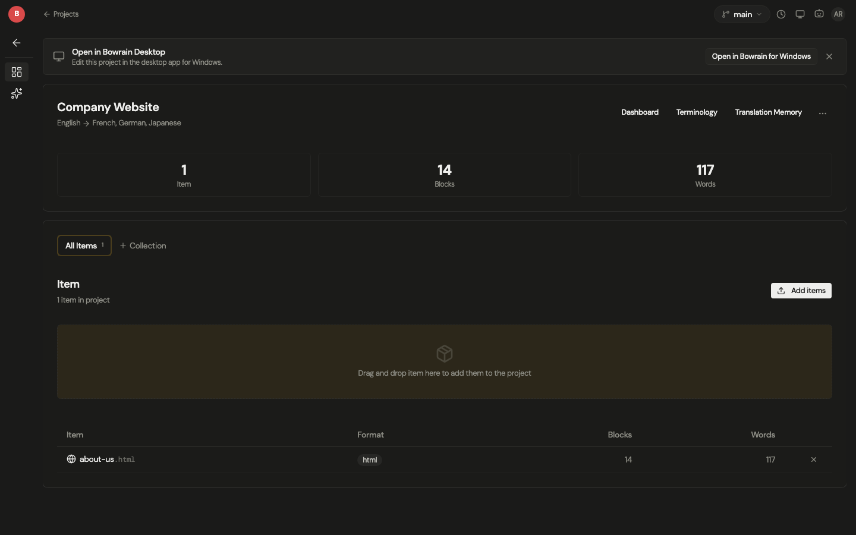Open the main branch dropdown

click(x=742, y=14)
